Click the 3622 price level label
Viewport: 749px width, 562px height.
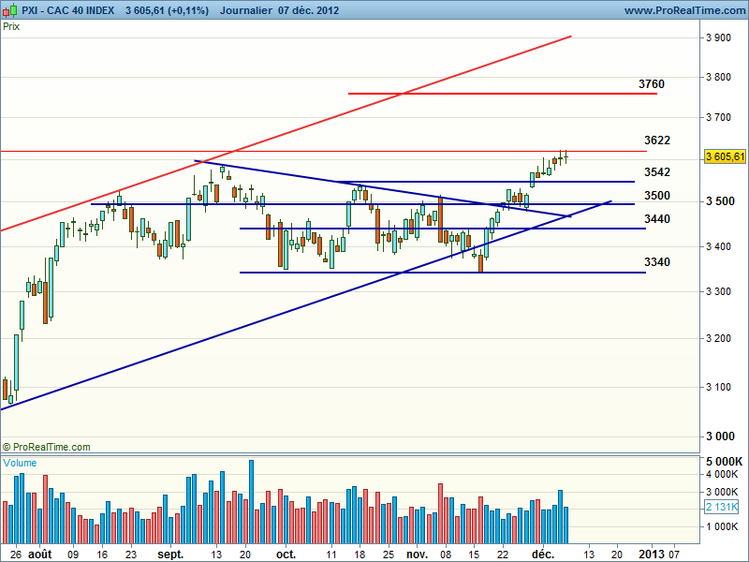coord(657,140)
